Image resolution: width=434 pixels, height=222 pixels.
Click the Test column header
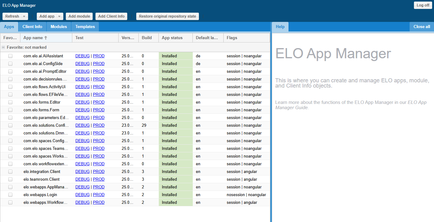click(95, 38)
